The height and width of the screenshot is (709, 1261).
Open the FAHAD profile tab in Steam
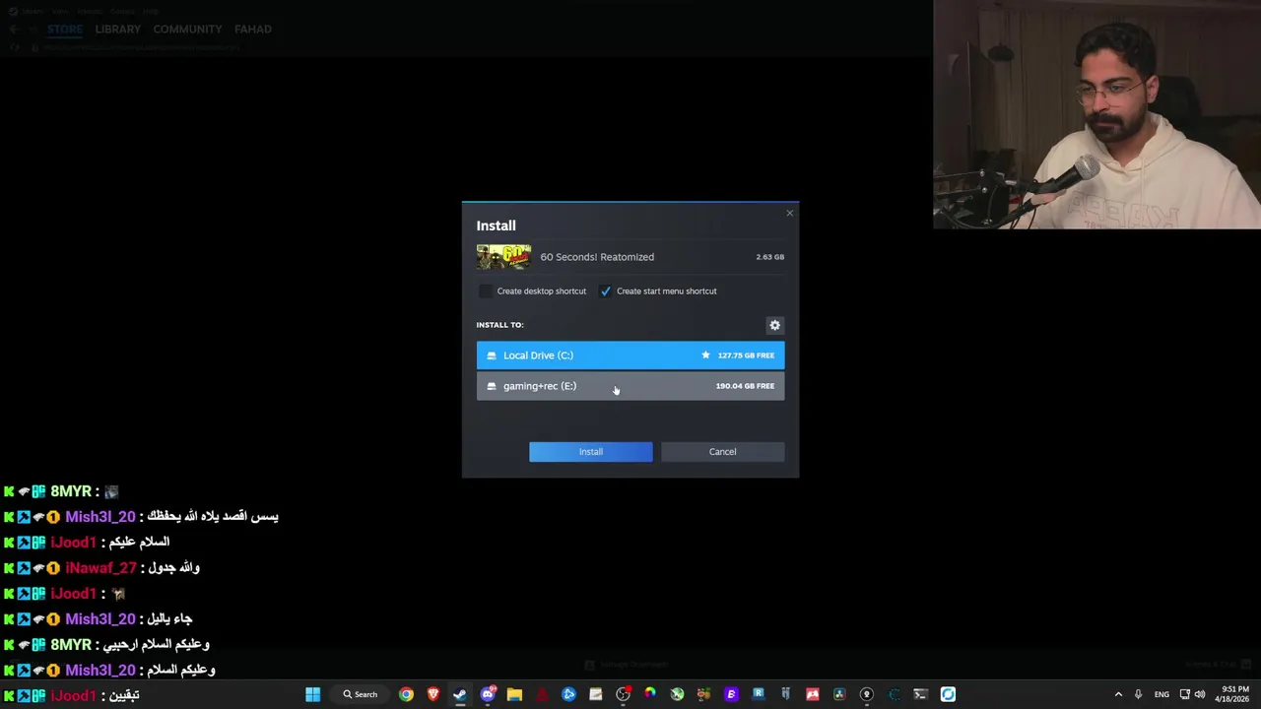253,30
